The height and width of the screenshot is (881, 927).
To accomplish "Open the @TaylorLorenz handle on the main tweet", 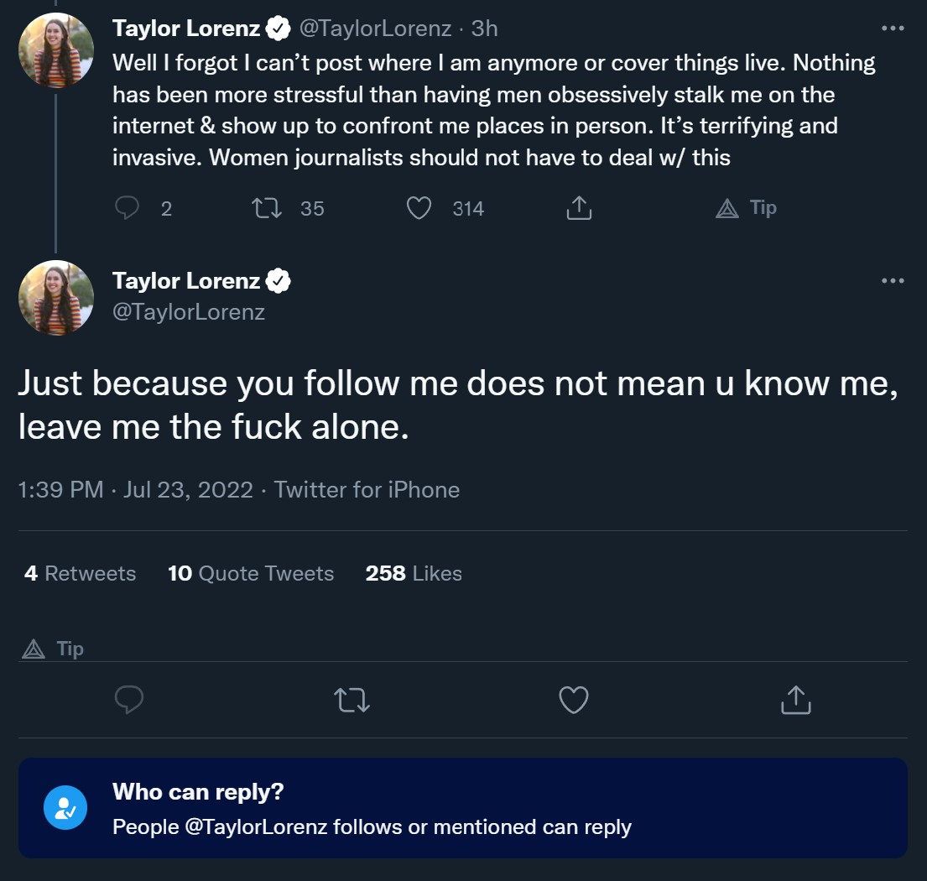I will [189, 311].
